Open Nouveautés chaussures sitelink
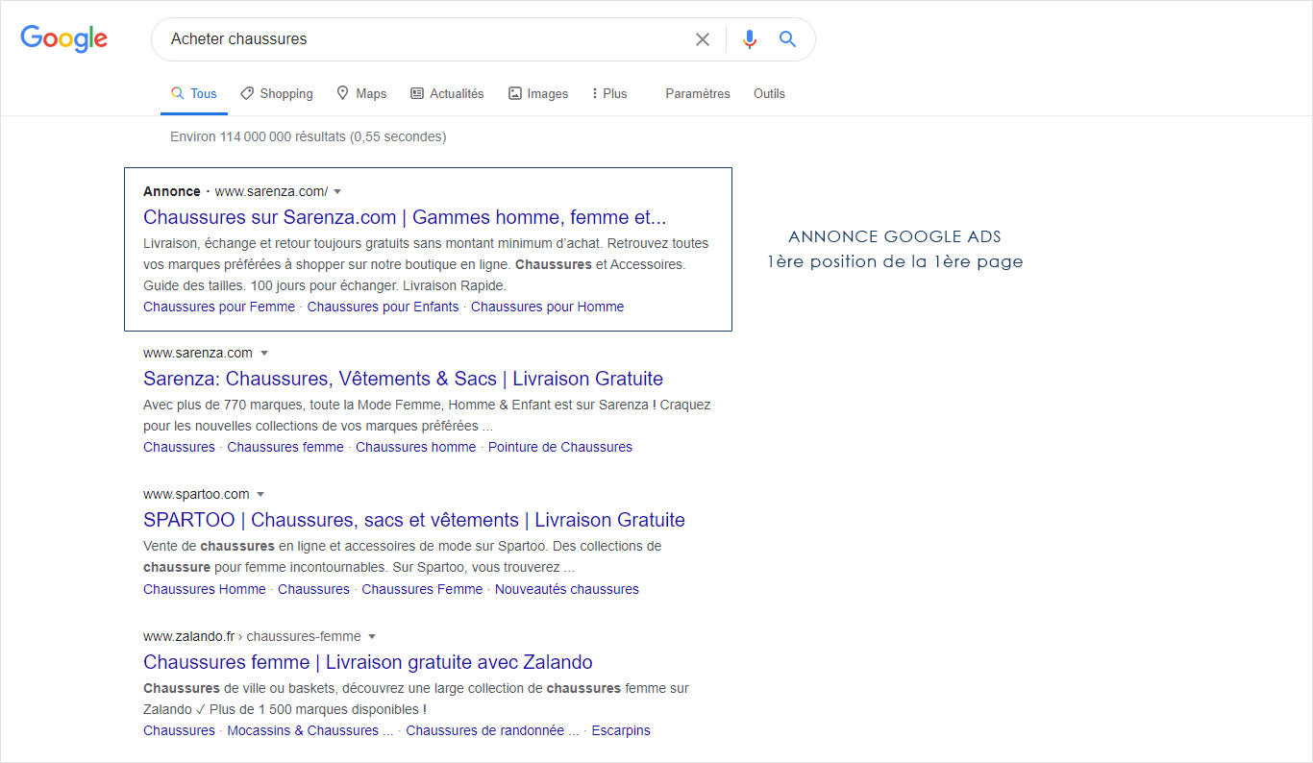Screen dimensions: 1313x763 [567, 589]
